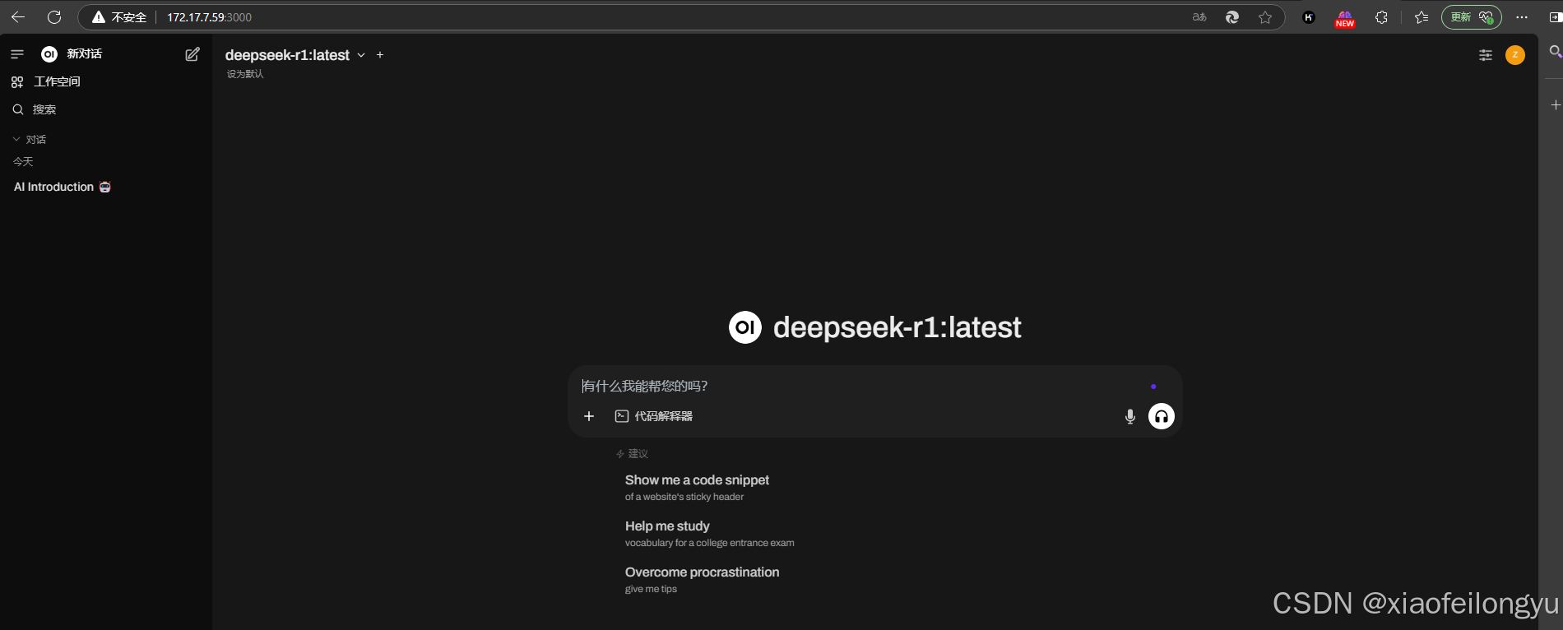Click the microphone voice input icon

[1130, 416]
